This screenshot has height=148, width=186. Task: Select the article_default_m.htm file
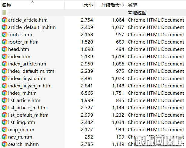pyautogui.click(x=32, y=27)
